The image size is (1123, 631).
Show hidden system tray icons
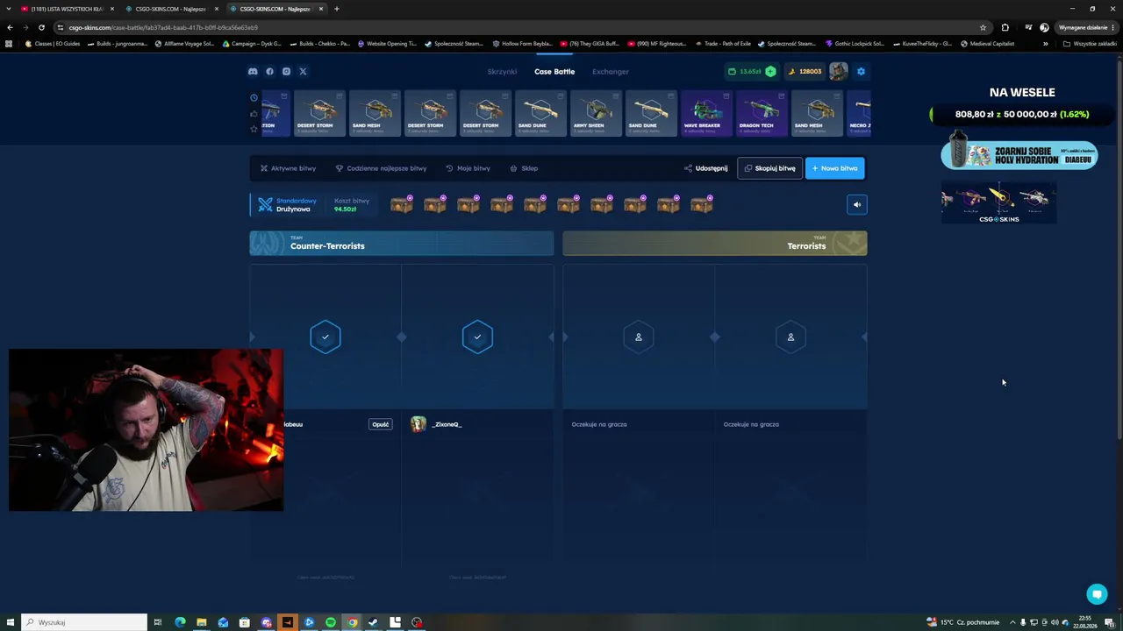tap(1012, 622)
